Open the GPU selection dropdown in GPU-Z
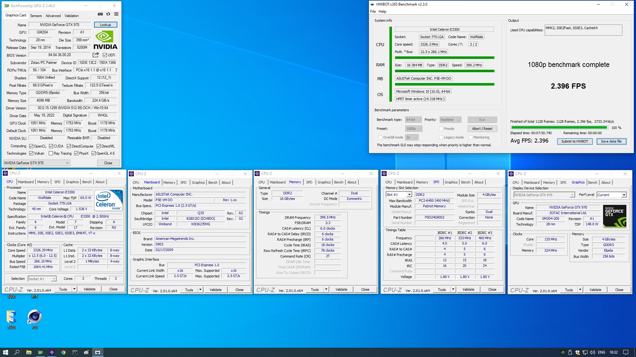Screen dimensions: 636x357 click(36, 163)
